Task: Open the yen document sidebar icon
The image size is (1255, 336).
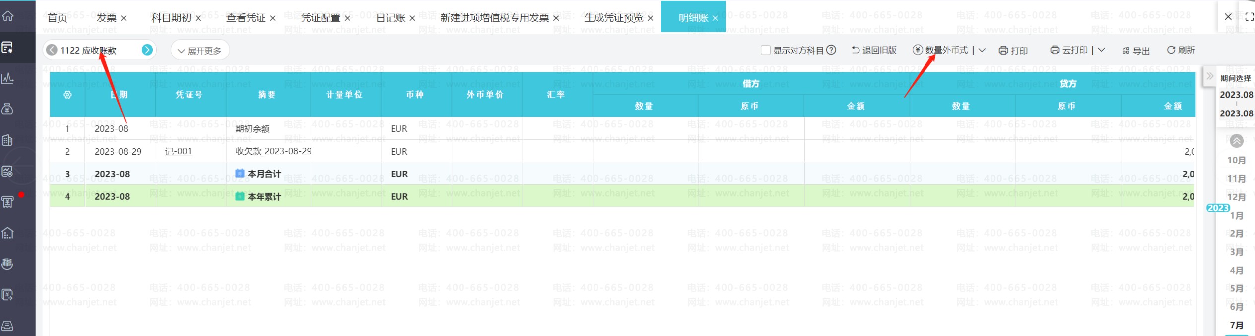Action: coord(7,295)
